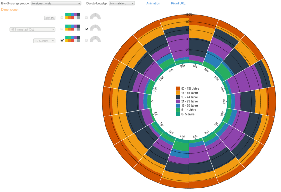Click the 15 - 20 Jahre blue legend swatch
The image size is (281, 192).
click(178, 105)
